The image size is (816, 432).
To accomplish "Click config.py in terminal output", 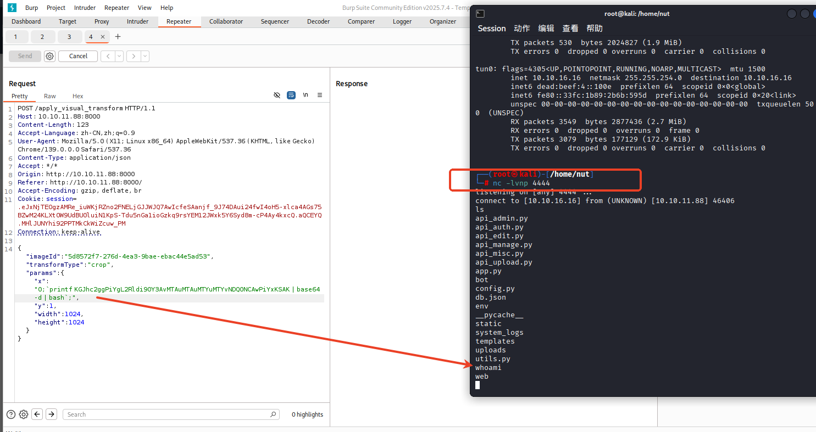I will 495,289.
